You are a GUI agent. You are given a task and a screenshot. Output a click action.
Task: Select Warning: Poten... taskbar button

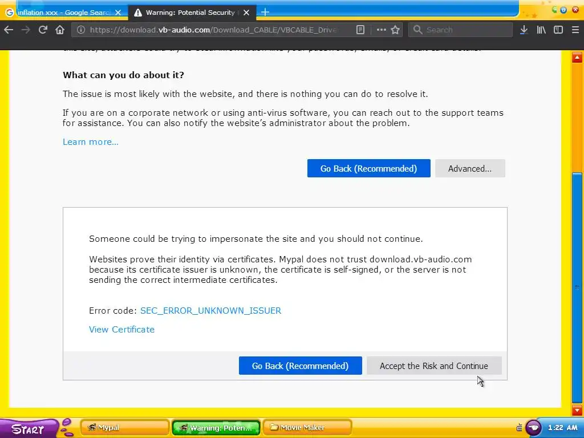[x=216, y=428]
